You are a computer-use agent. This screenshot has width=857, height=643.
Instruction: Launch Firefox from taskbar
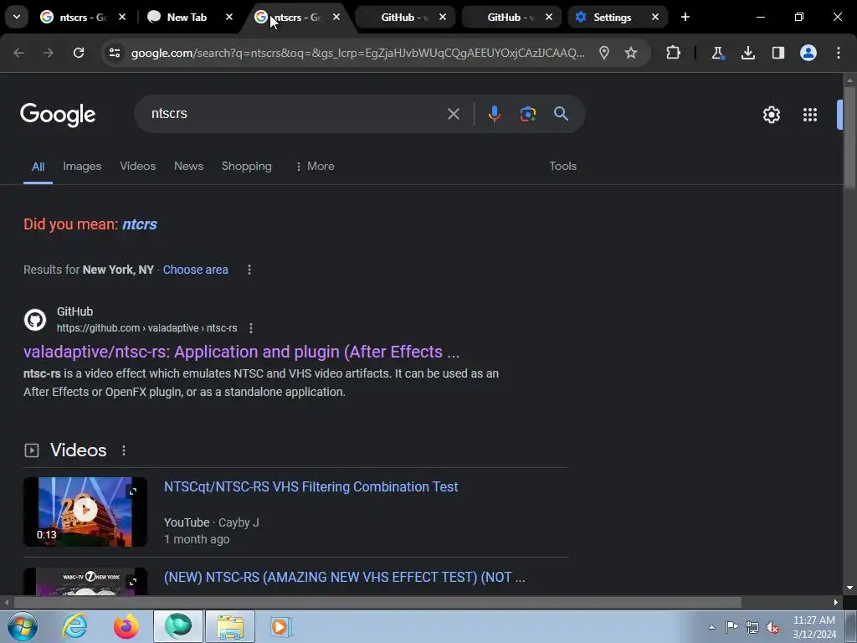126,626
